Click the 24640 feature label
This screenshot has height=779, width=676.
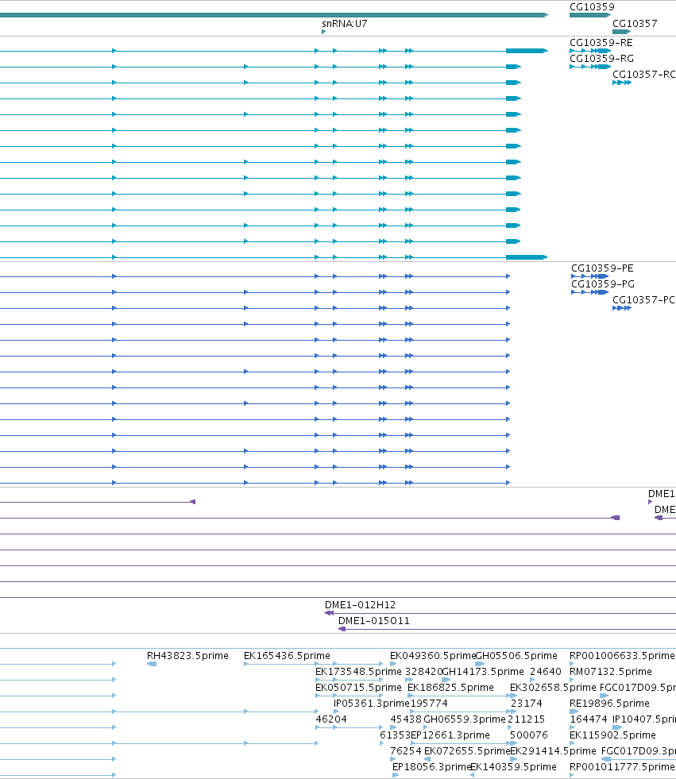(545, 672)
